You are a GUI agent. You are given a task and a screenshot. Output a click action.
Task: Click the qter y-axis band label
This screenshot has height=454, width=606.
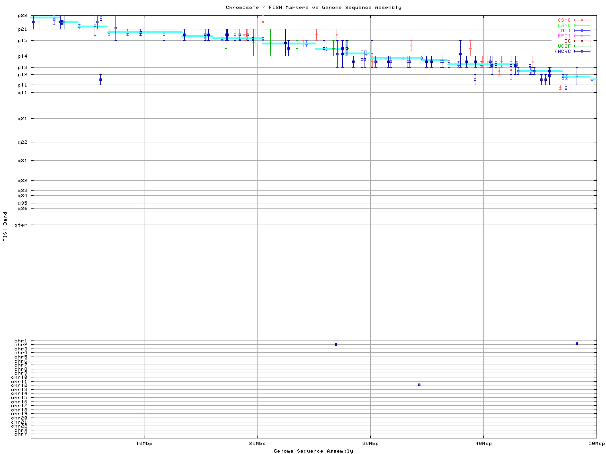tap(21, 225)
